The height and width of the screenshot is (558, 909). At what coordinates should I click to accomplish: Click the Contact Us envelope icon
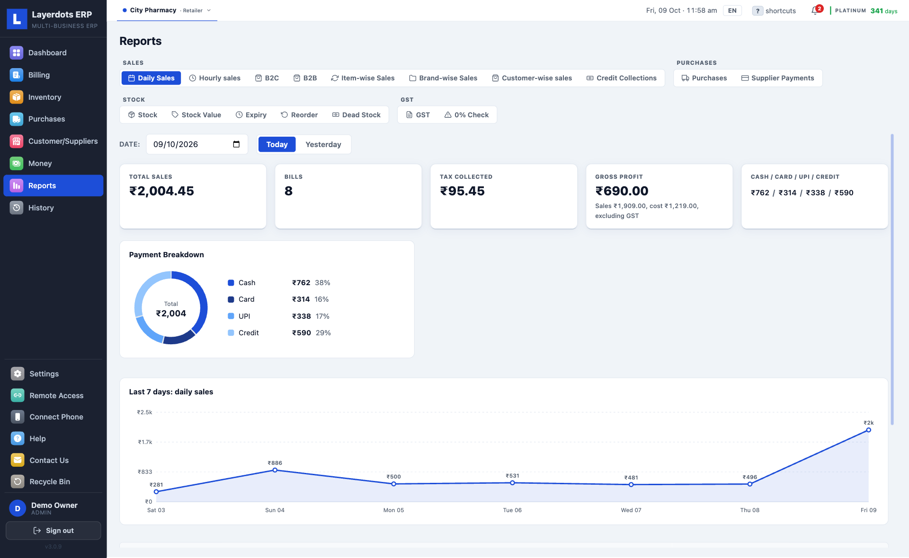[x=18, y=460]
